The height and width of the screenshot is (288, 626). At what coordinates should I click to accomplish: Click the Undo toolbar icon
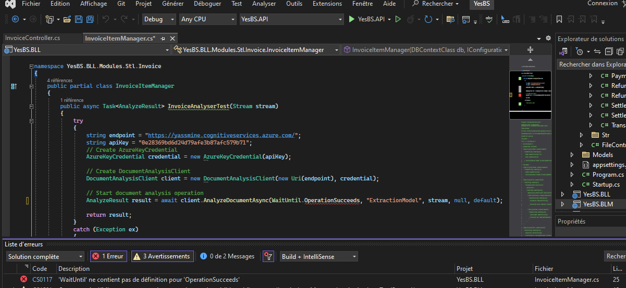pyautogui.click(x=106, y=19)
